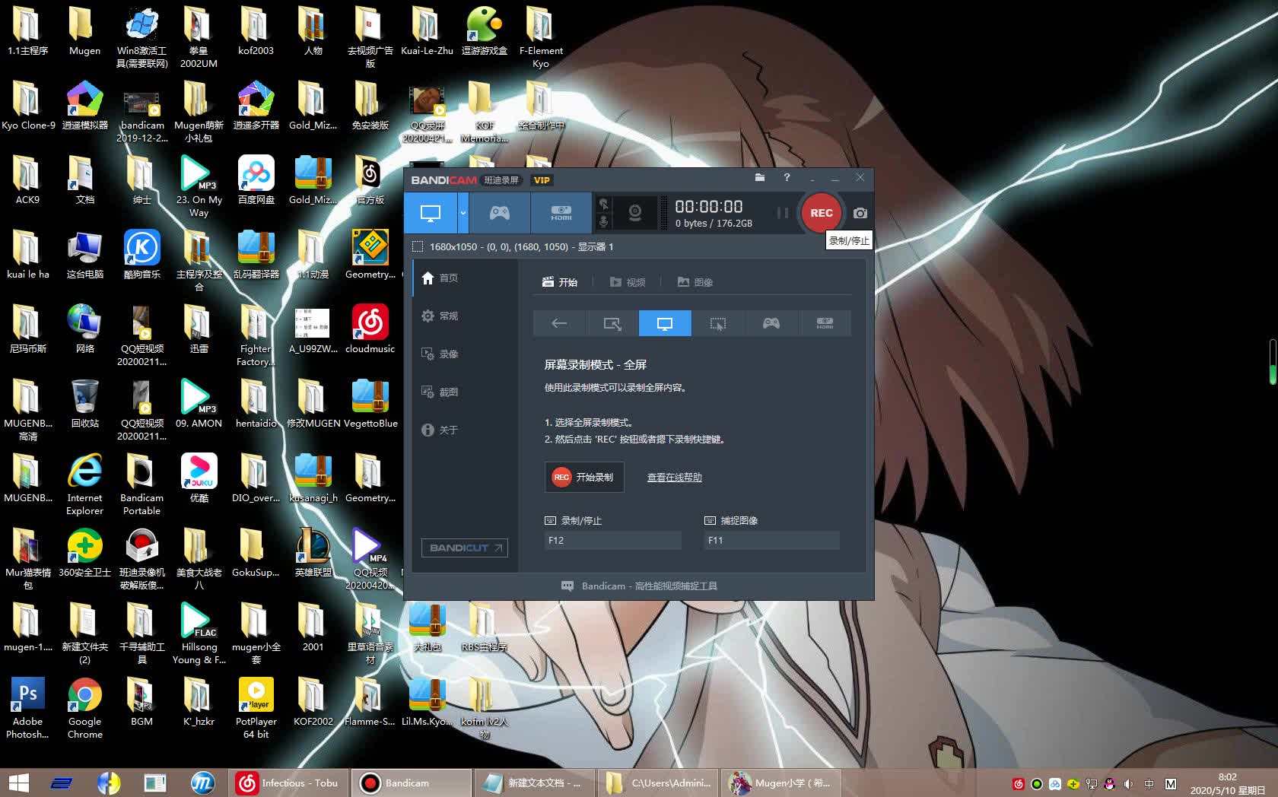Select the cloudmusic desktop icon

tap(370, 329)
